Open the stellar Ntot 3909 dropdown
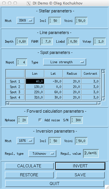Viewport: 109px width, 189px height. (x=25, y=21)
